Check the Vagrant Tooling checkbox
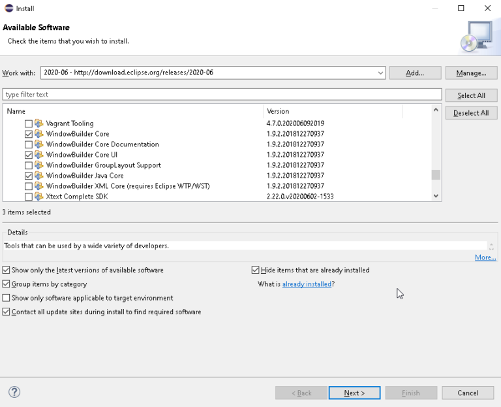Screen dimensions: 501x407 (29, 123)
